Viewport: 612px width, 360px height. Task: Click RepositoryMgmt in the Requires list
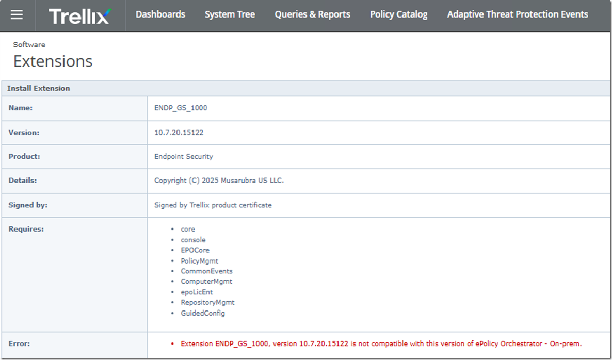[x=207, y=302]
